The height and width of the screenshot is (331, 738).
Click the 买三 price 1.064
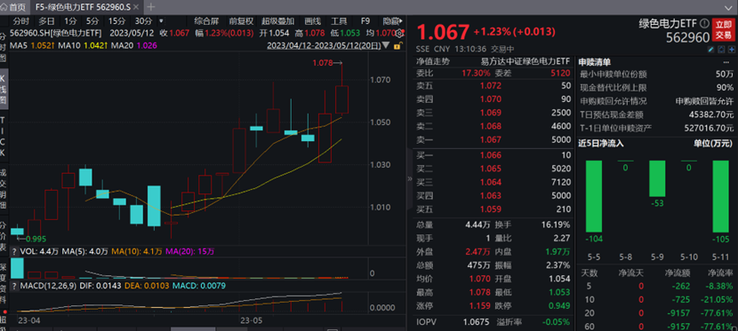[491, 182]
